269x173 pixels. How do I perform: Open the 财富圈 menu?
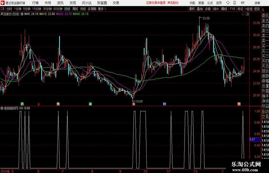point(102,3)
